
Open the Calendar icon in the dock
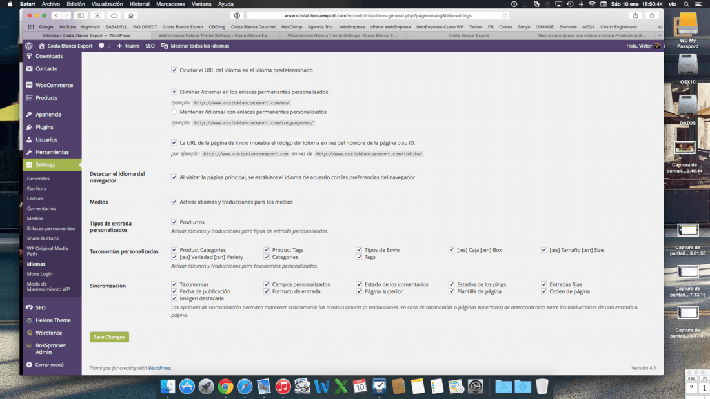(x=360, y=386)
